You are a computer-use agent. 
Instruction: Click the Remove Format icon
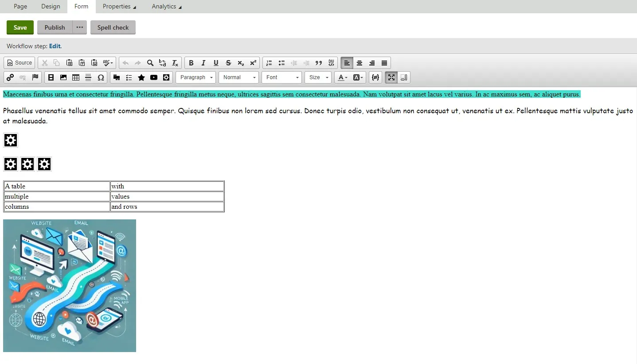click(x=175, y=63)
